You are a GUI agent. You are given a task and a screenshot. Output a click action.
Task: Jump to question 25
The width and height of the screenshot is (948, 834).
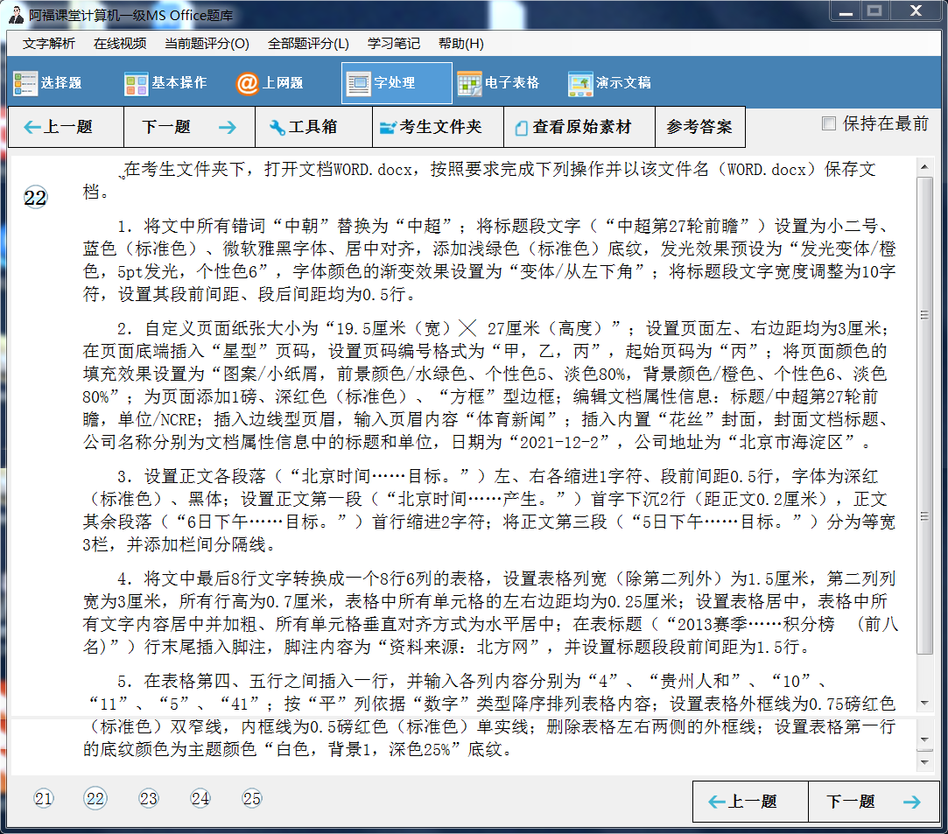(x=252, y=798)
